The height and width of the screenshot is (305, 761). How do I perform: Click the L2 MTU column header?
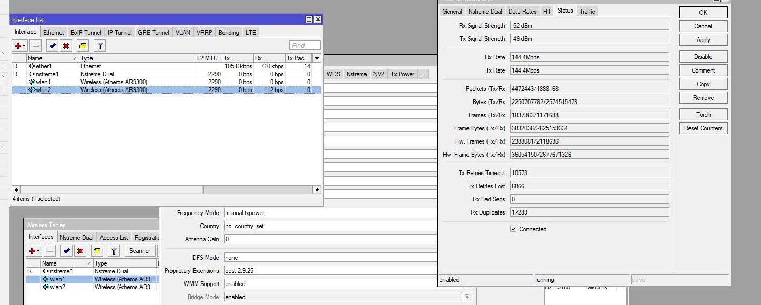coord(209,58)
